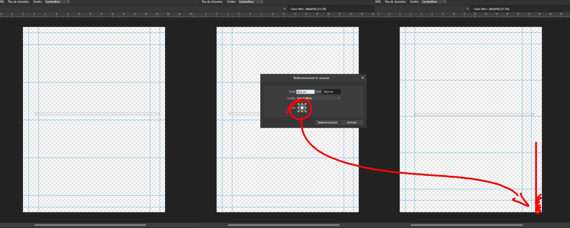This screenshot has width=570, height=228.
Task: Open the Unités Centimètres dropdown in the middle view
Action: click(251, 2)
